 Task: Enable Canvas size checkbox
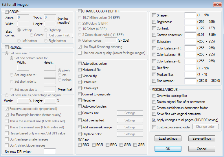(x=80, y=113)
